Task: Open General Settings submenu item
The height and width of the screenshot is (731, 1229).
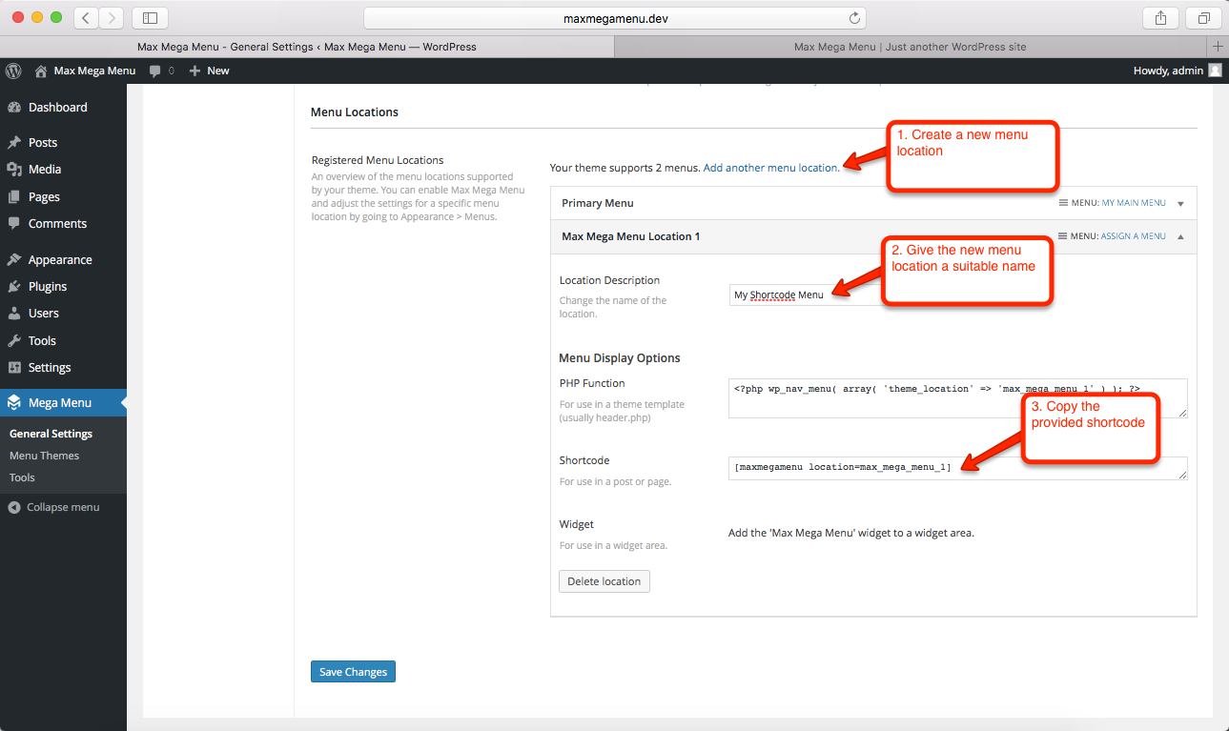Action: [x=51, y=434]
